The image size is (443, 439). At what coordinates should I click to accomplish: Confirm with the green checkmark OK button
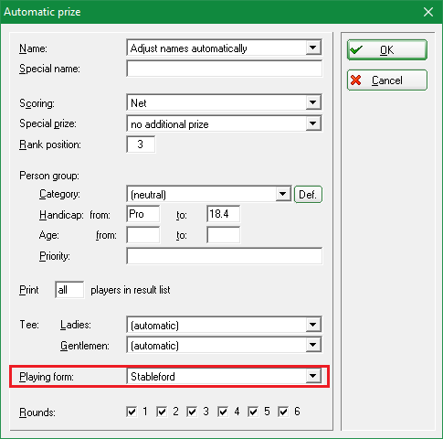tap(387, 49)
